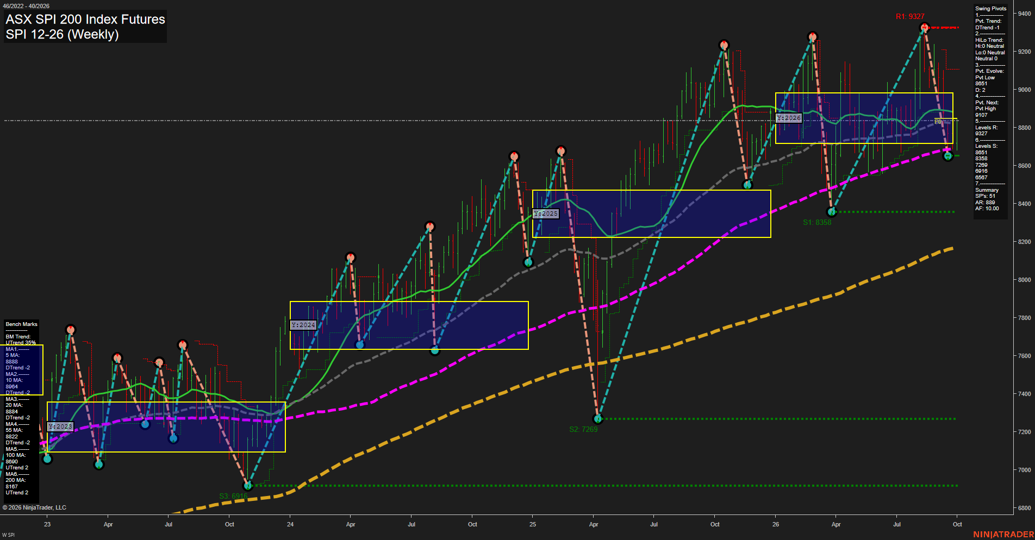This screenshot has width=1035, height=540.
Task: Click the NinjaTrader logo in the corner
Action: point(1003,535)
